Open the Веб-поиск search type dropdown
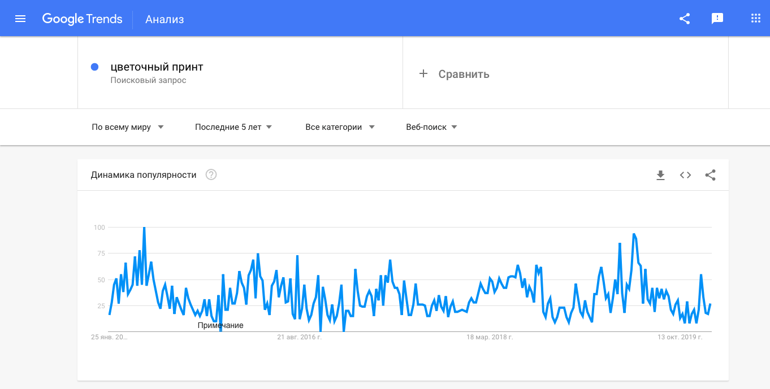770x389 pixels. point(431,127)
